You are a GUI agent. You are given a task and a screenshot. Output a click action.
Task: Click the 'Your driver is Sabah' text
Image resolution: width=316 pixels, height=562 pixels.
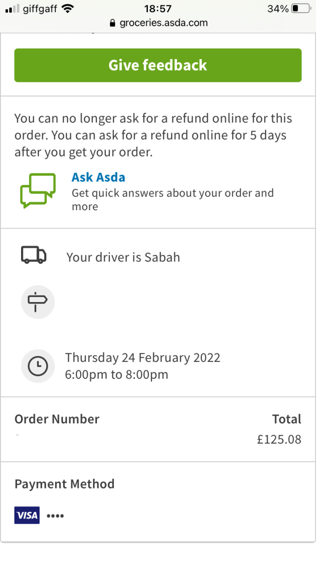123,257
